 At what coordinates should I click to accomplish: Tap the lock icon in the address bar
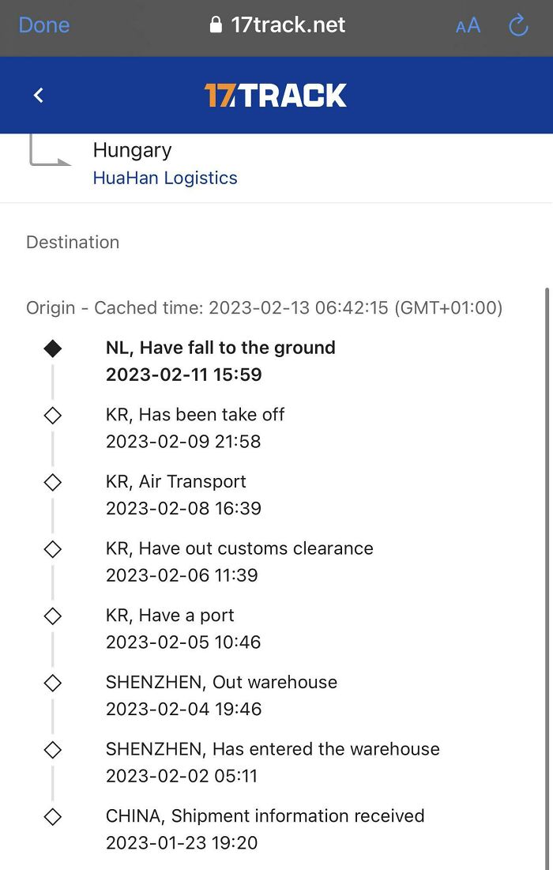[x=216, y=26]
